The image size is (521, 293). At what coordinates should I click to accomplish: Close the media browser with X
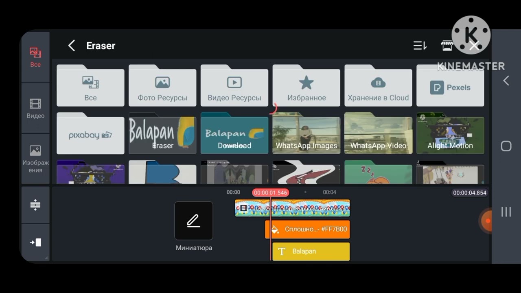click(474, 46)
